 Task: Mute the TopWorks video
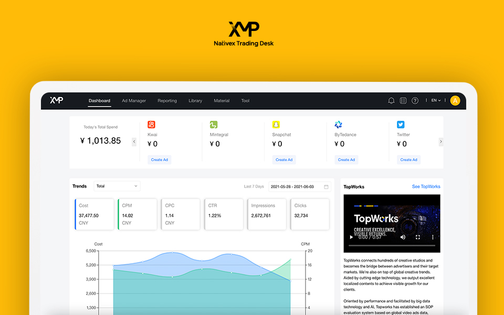(x=403, y=237)
